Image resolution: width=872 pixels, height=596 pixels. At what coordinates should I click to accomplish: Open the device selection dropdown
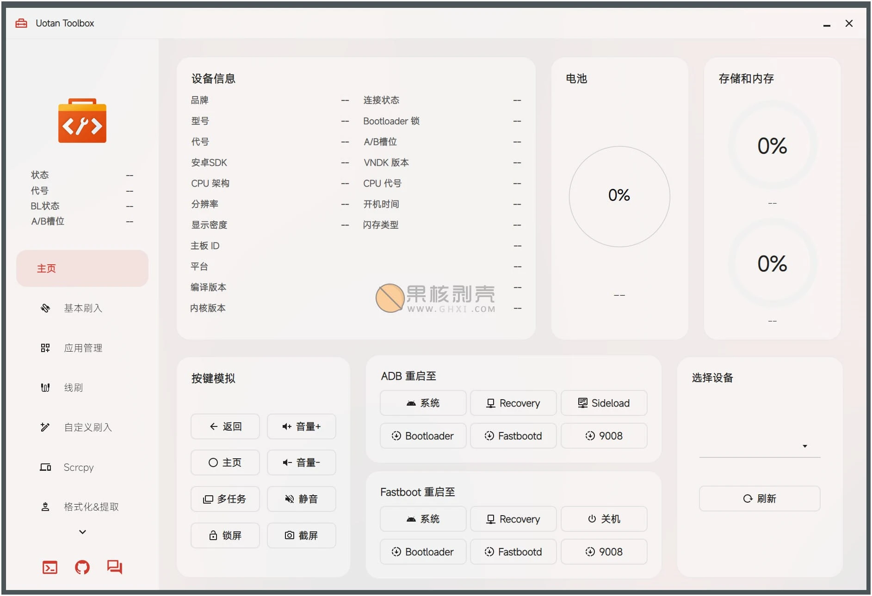coord(760,446)
